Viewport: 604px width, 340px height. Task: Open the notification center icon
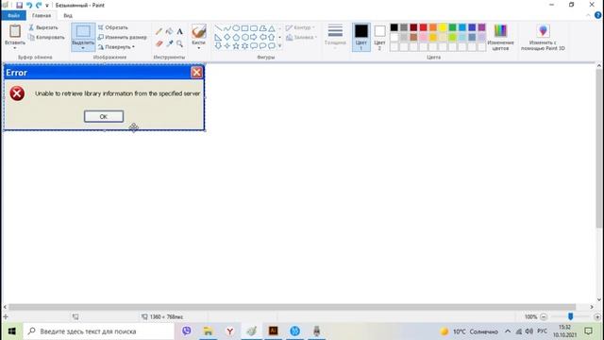coord(588,331)
